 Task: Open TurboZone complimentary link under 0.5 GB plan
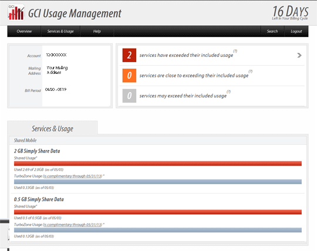click(72, 225)
